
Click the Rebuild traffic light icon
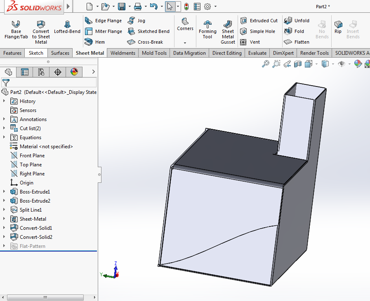tap(186, 7)
